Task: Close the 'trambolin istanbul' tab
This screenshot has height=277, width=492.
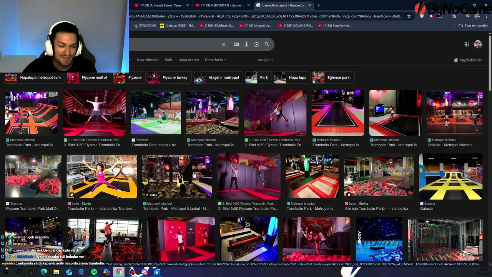Action: click(x=309, y=5)
